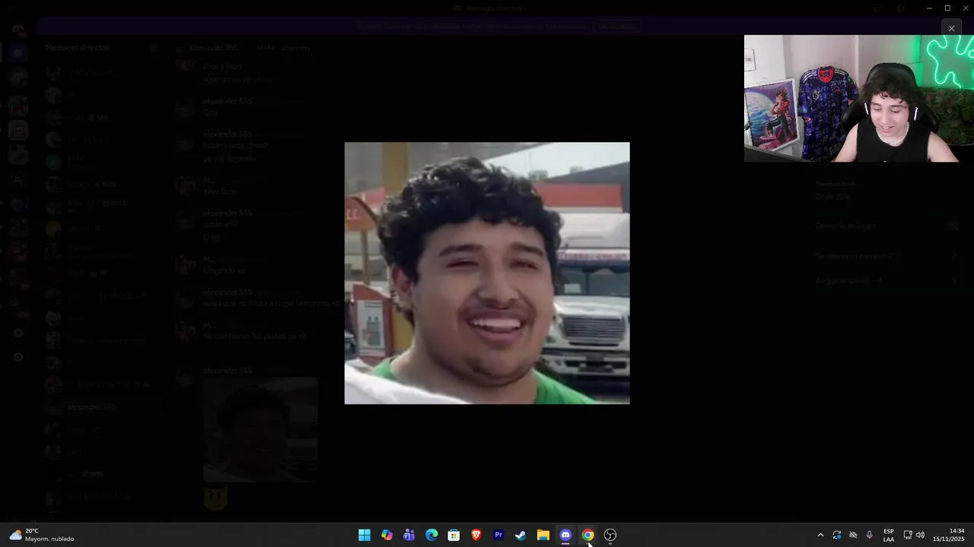
Task: Click the enlarged photo of the smiling man
Action: coord(487,273)
